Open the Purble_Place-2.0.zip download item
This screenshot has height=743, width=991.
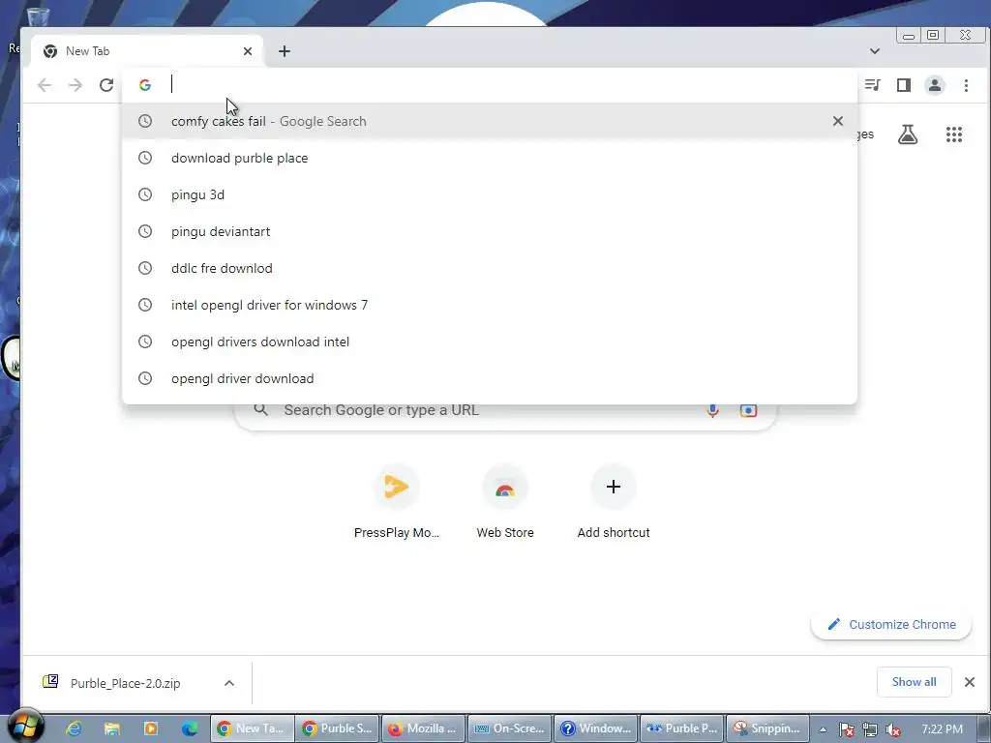point(125,683)
